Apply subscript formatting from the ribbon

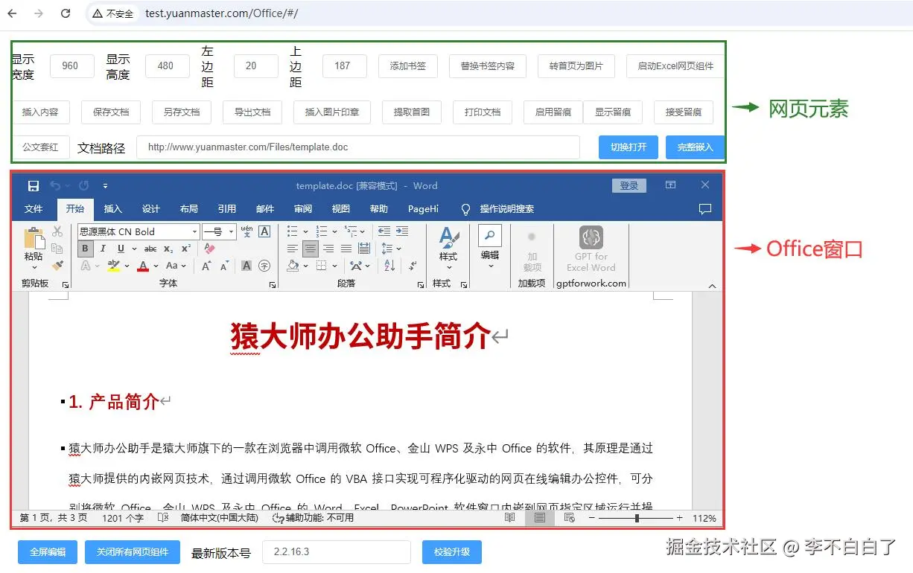(x=169, y=249)
